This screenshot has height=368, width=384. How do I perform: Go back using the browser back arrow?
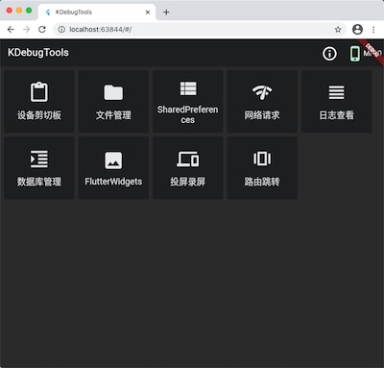click(11, 30)
